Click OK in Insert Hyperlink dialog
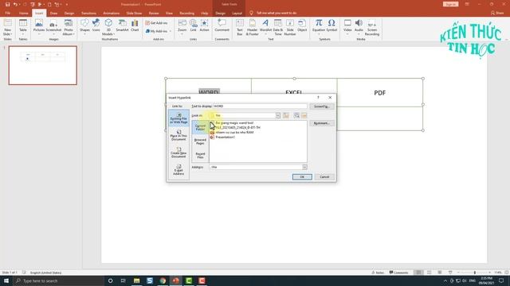The width and height of the screenshot is (510, 286). (x=302, y=176)
